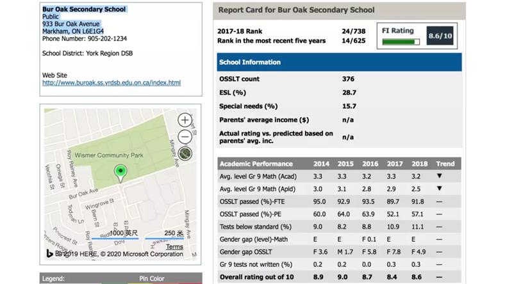Click the 2018 column header

418,164
